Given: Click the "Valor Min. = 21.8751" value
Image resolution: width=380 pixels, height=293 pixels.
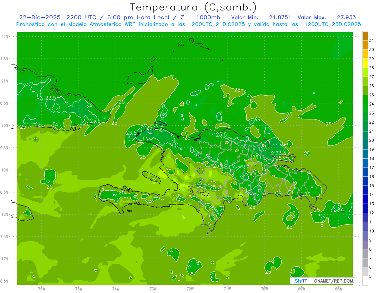Looking at the screenshot, I should [261, 17].
